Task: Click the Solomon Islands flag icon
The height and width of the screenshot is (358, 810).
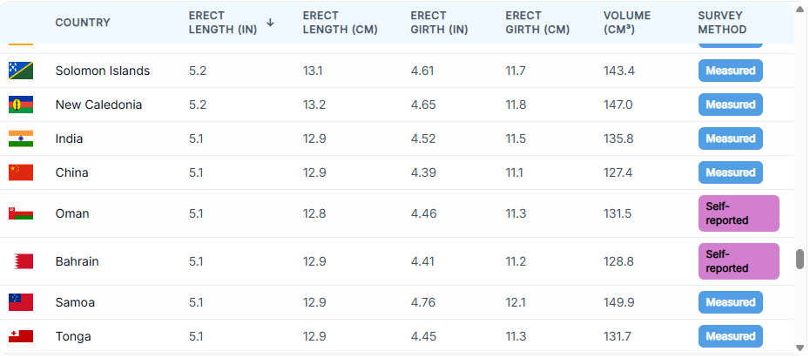Action: 21,71
